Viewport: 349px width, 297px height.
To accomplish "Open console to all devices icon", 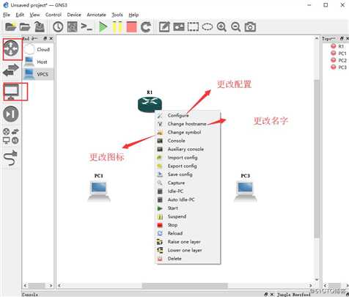I will [x=87, y=26].
